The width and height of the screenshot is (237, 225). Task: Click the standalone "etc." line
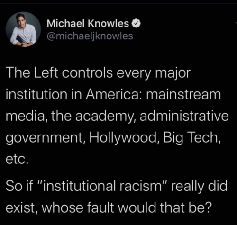tap(18, 159)
